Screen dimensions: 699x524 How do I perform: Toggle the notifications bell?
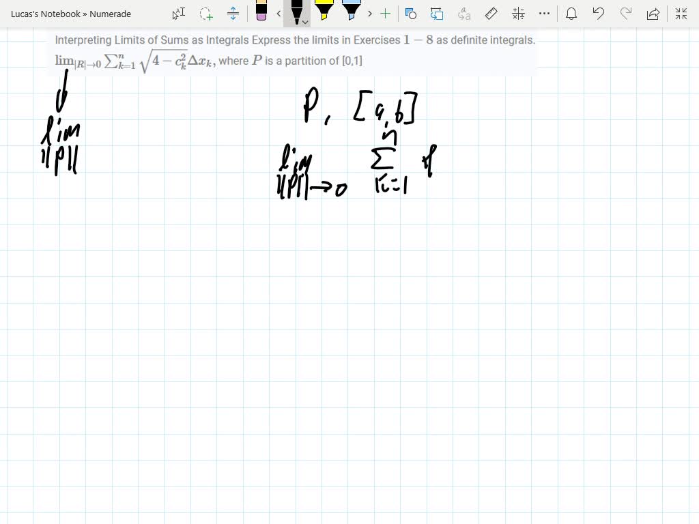coord(571,14)
